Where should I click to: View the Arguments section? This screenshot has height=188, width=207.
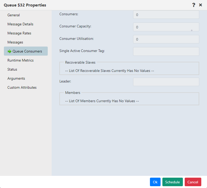click(16, 78)
